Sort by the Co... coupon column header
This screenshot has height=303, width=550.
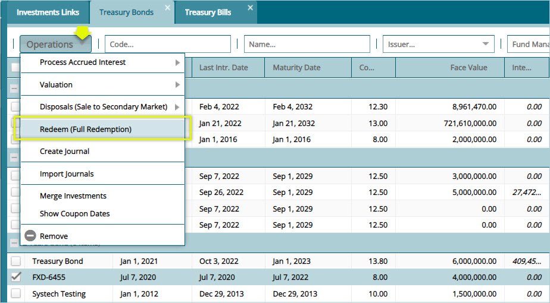click(x=374, y=68)
